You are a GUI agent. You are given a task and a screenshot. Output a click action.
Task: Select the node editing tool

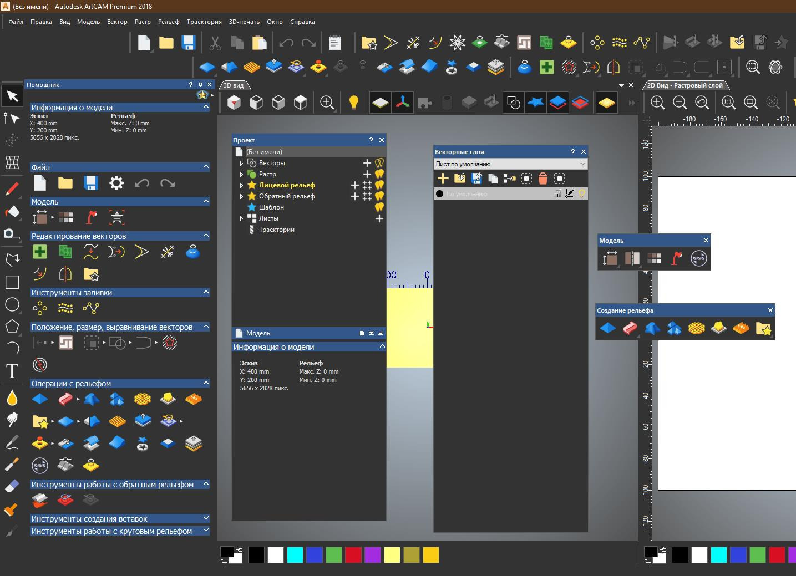[12, 118]
